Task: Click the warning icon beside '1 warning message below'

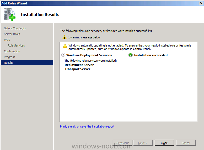Action: pyautogui.click(x=65, y=37)
